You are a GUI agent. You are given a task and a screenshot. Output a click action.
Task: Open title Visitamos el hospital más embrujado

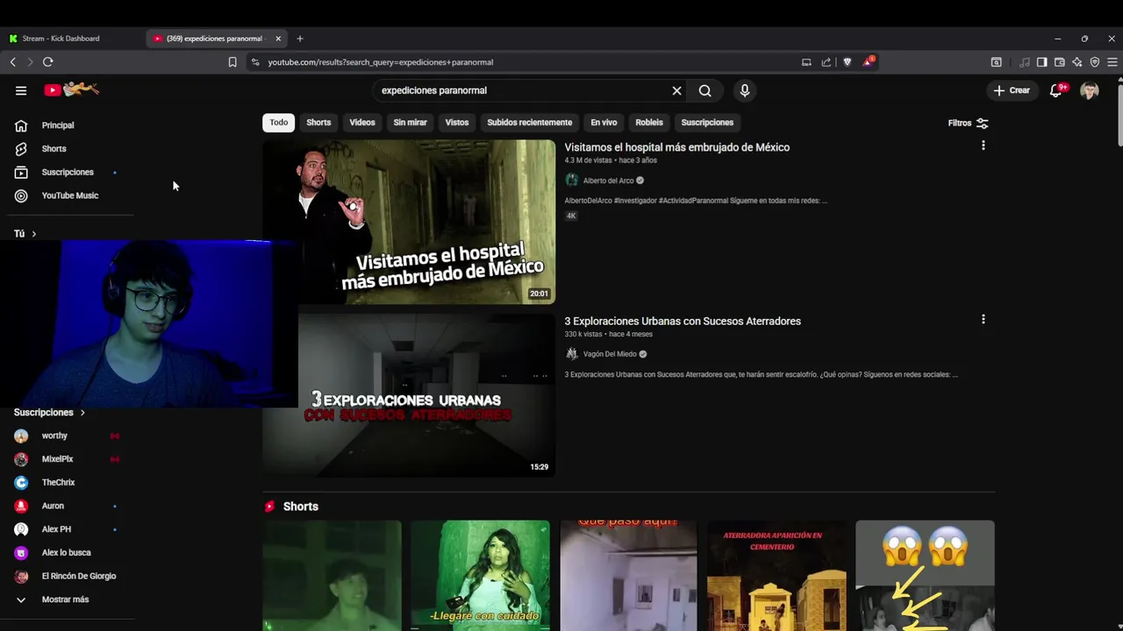pyautogui.click(x=677, y=147)
